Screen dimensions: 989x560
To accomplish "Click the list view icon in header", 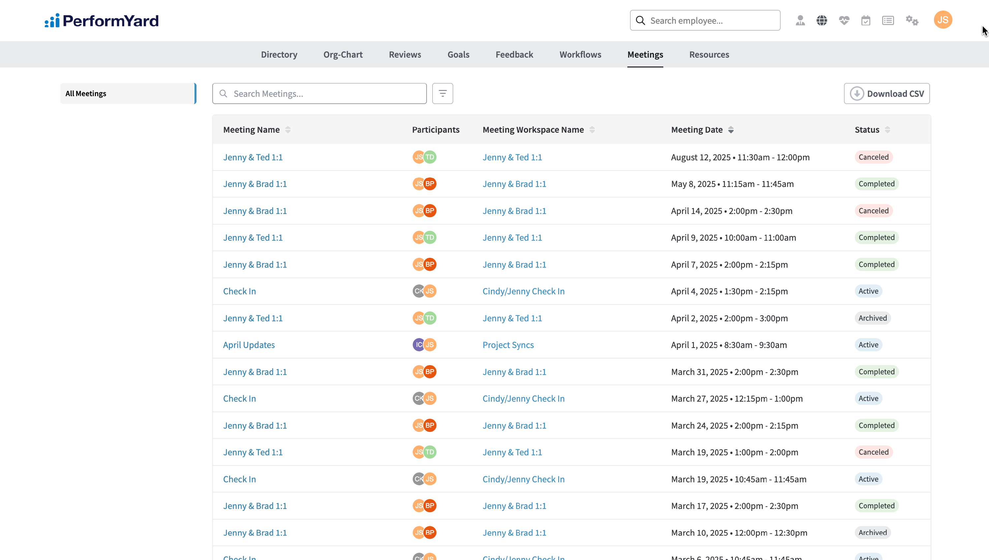I will click(x=888, y=20).
